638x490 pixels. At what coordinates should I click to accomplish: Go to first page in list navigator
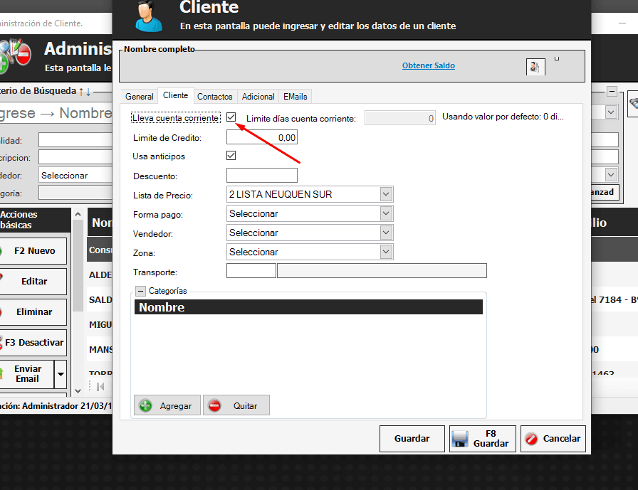(x=100, y=386)
